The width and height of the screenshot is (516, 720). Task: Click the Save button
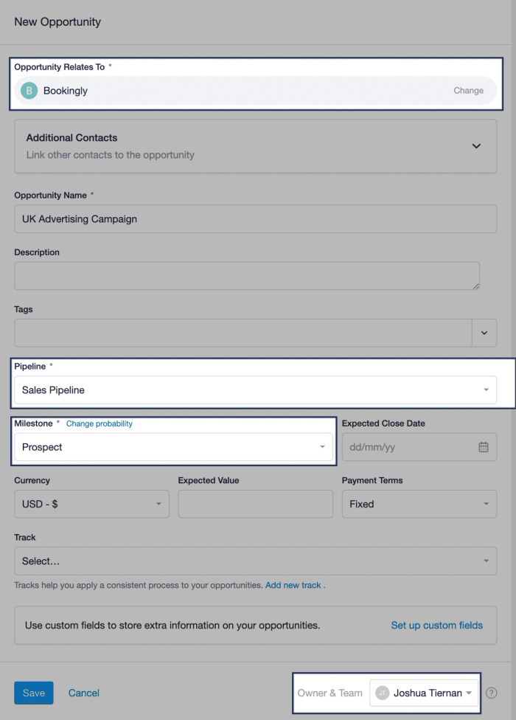[x=34, y=693]
